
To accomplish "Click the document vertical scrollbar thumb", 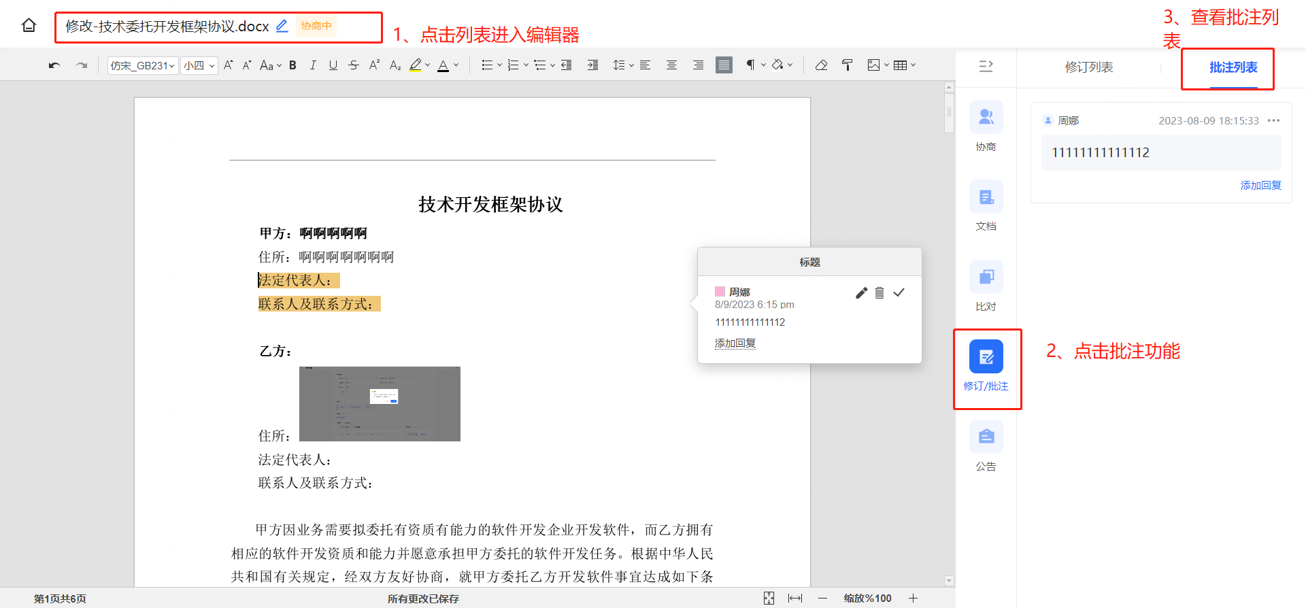I will click(x=949, y=112).
